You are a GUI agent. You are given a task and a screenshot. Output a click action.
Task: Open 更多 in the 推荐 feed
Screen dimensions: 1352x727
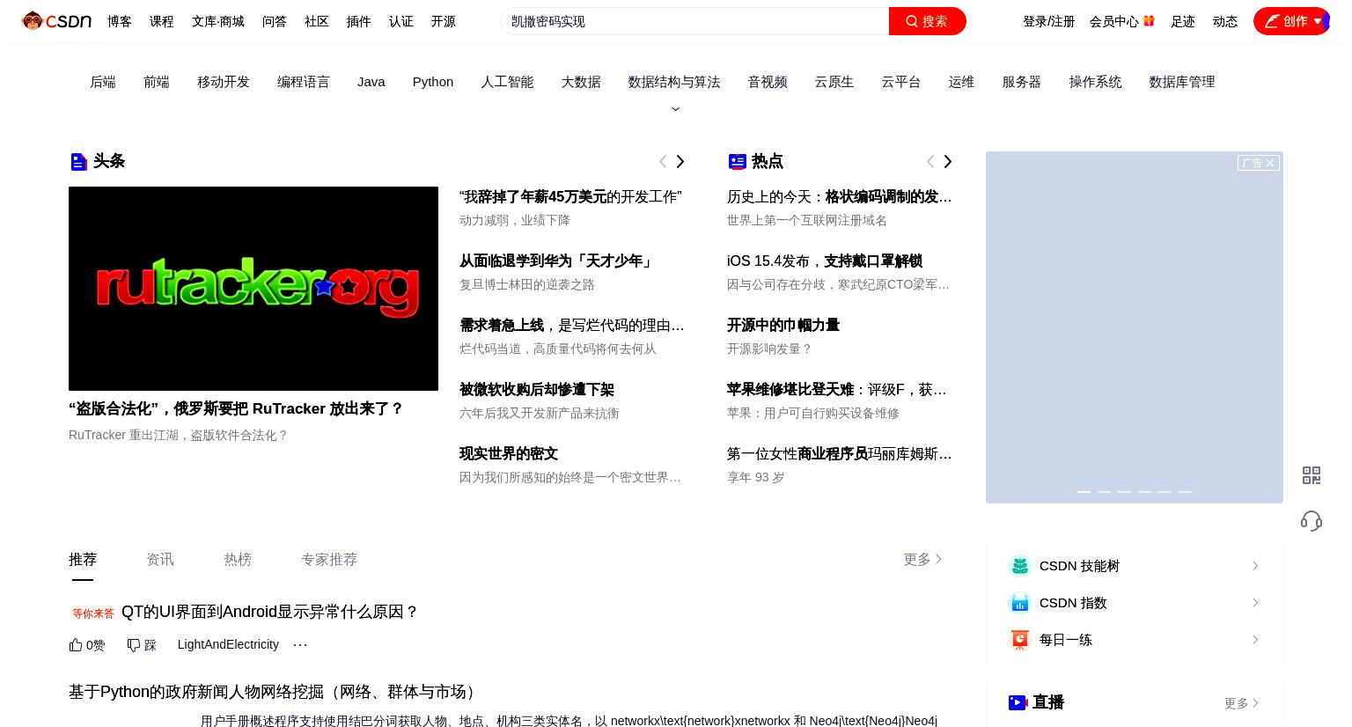pyautogui.click(x=922, y=559)
